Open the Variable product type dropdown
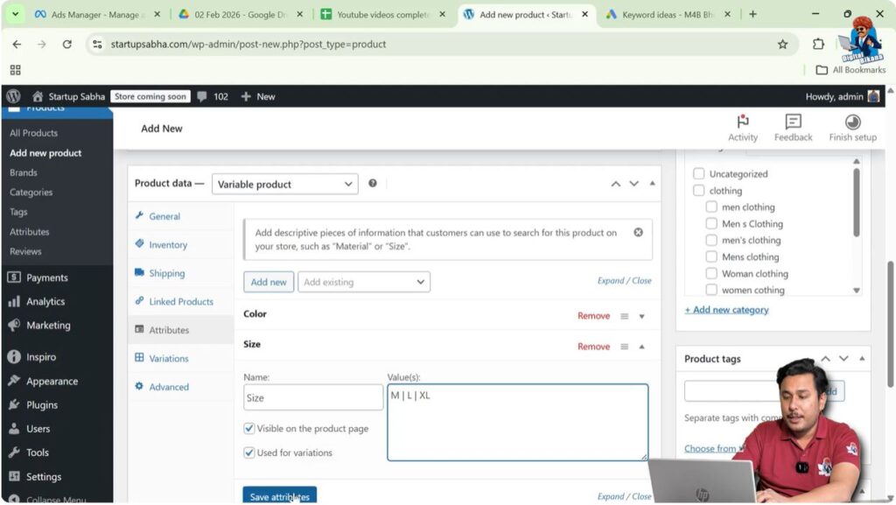 (x=284, y=184)
